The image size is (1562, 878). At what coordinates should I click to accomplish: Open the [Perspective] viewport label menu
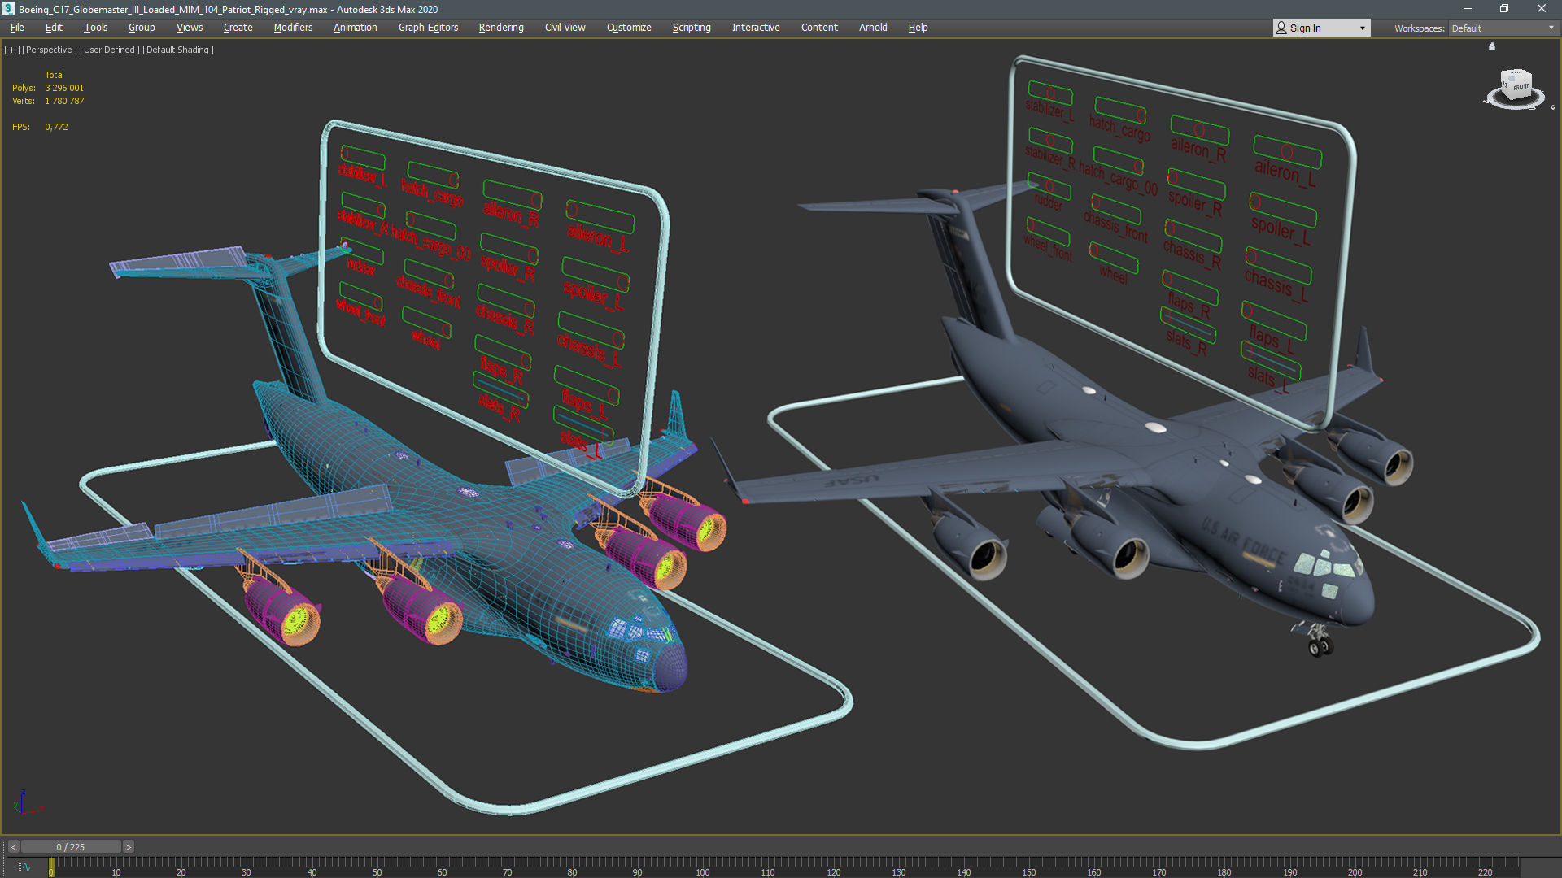point(50,50)
